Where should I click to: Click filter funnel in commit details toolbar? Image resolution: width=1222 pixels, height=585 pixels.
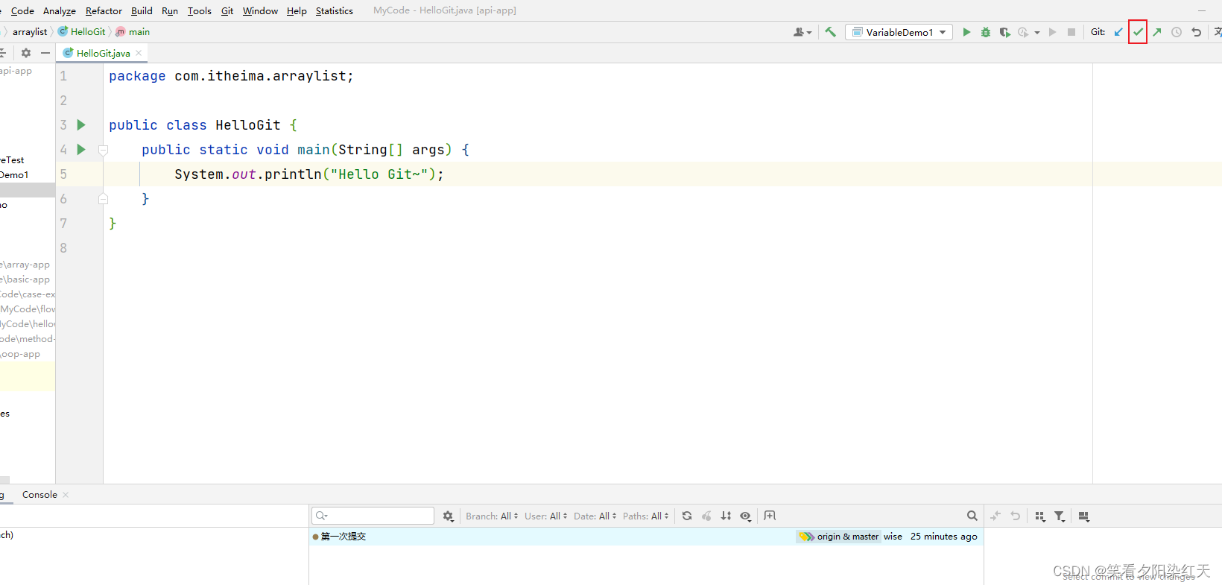pyautogui.click(x=1060, y=516)
